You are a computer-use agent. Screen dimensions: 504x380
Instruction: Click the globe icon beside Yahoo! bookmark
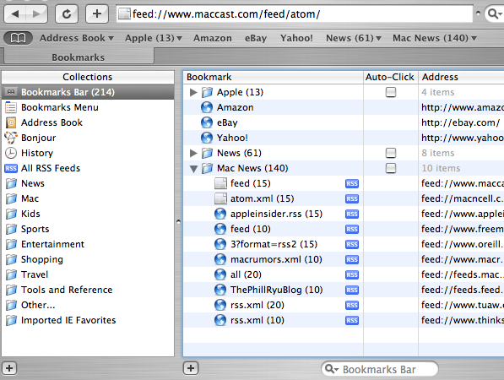pyautogui.click(x=207, y=138)
